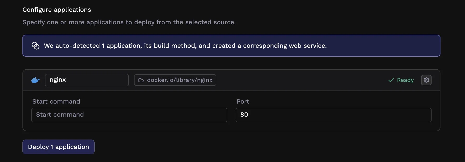The width and height of the screenshot is (465, 162).
Task: Select the nginx application name field
Action: pos(87,80)
